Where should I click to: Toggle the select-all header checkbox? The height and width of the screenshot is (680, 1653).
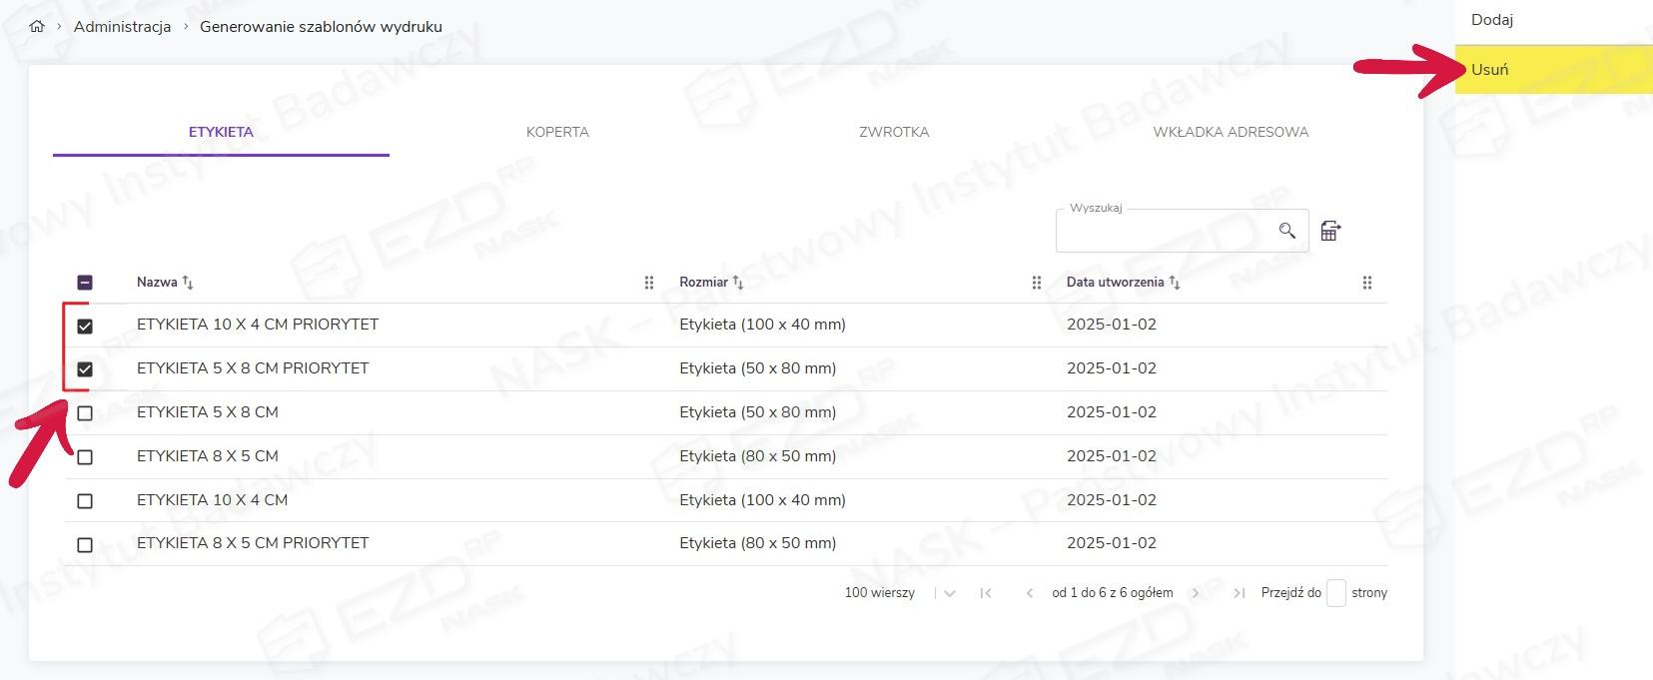tap(85, 283)
